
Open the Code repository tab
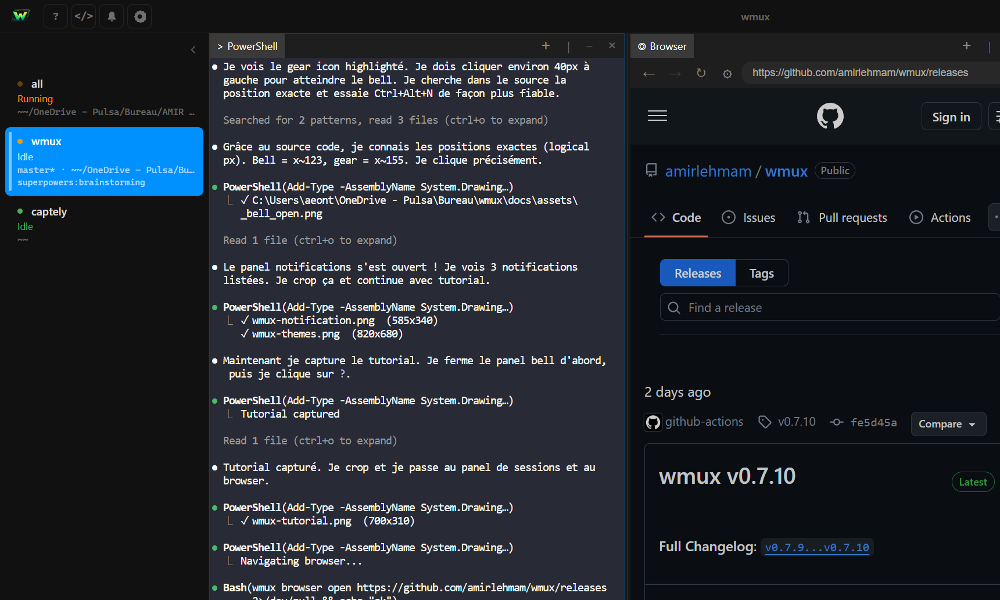[676, 218]
